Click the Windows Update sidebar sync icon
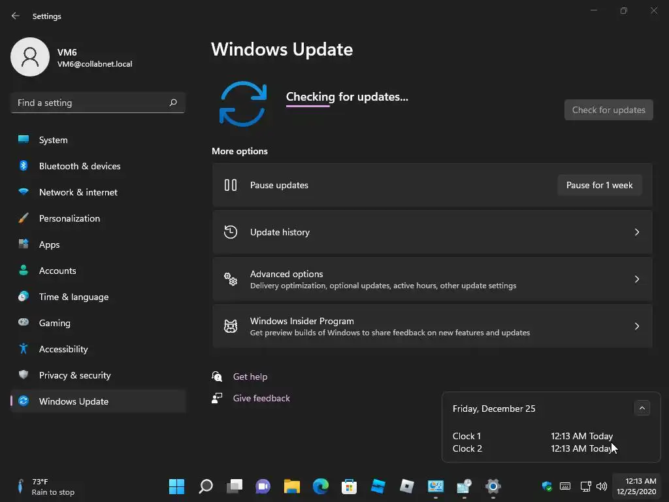 pyautogui.click(x=24, y=401)
